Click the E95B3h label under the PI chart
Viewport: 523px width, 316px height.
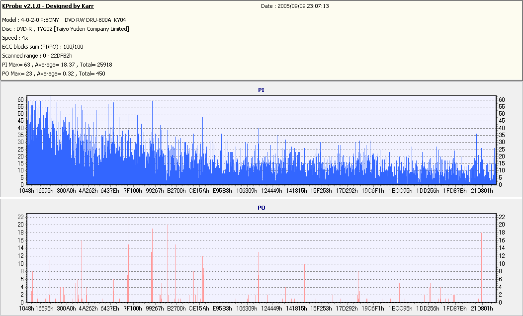[x=222, y=191]
